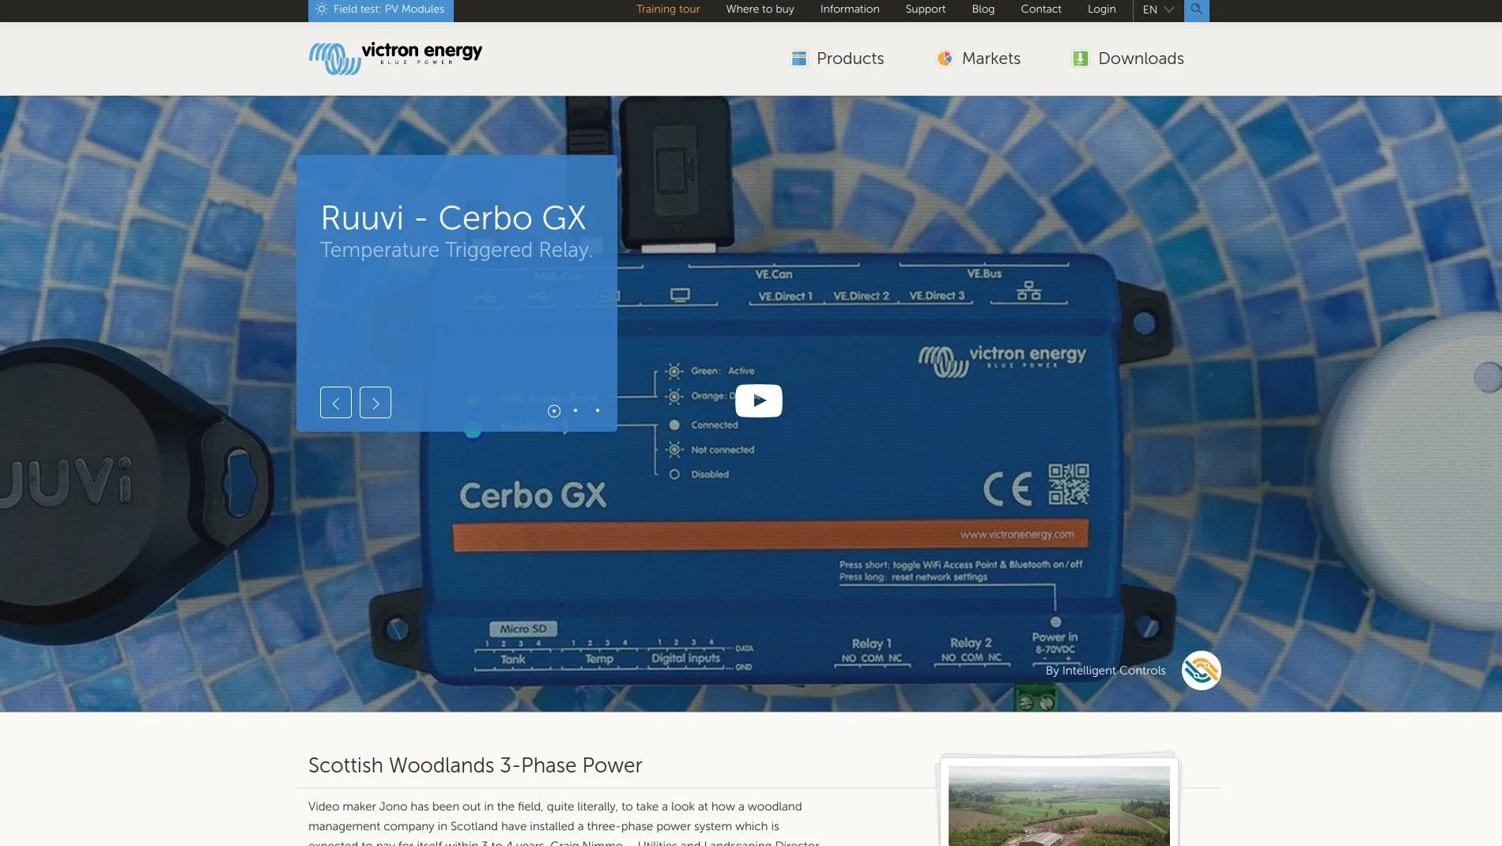Select the second carousel dot
The width and height of the screenshot is (1502, 846).
tap(576, 410)
